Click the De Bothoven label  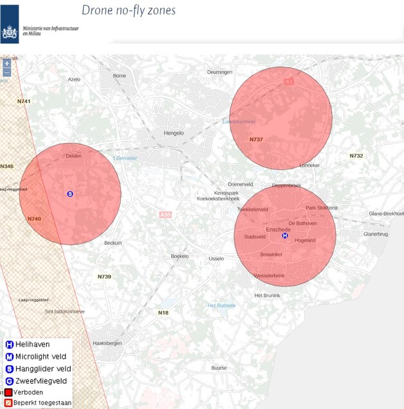point(302,224)
